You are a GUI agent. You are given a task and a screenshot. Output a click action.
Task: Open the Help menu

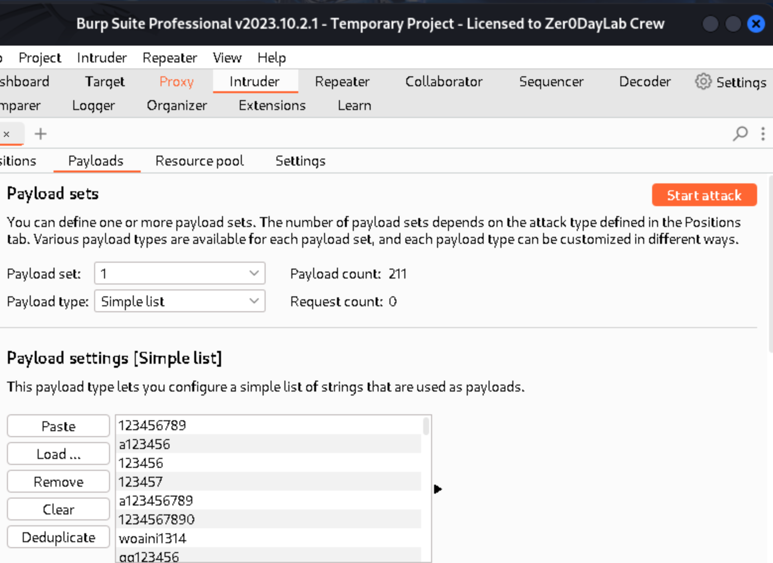coord(272,58)
